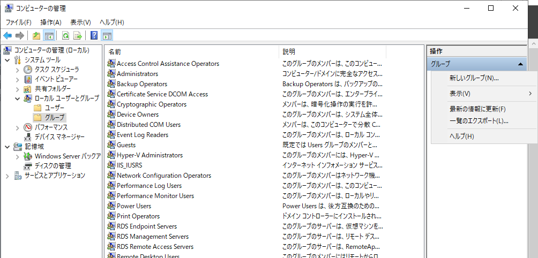Open the ヘルプ(H) menu in menu bar

point(112,22)
